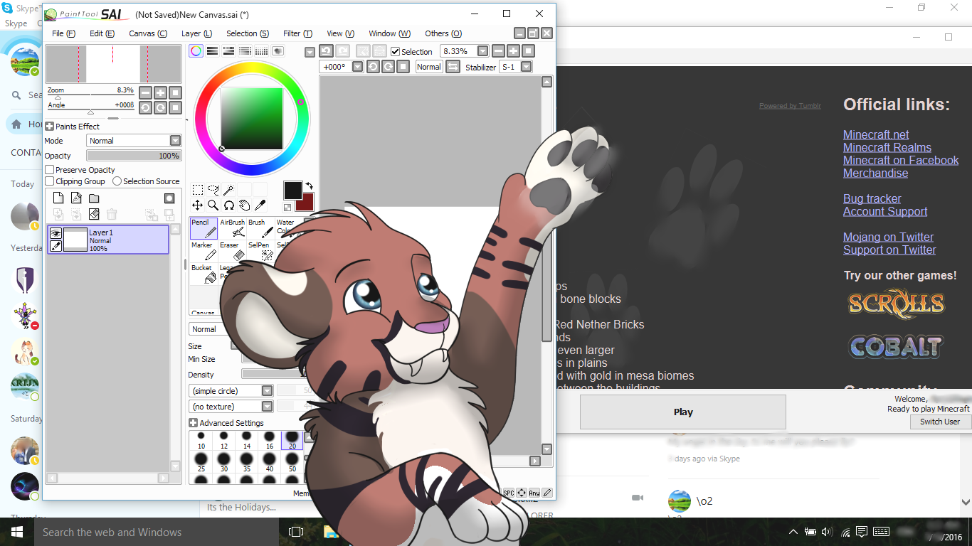Show the RGB slider panel toggle

[212, 51]
